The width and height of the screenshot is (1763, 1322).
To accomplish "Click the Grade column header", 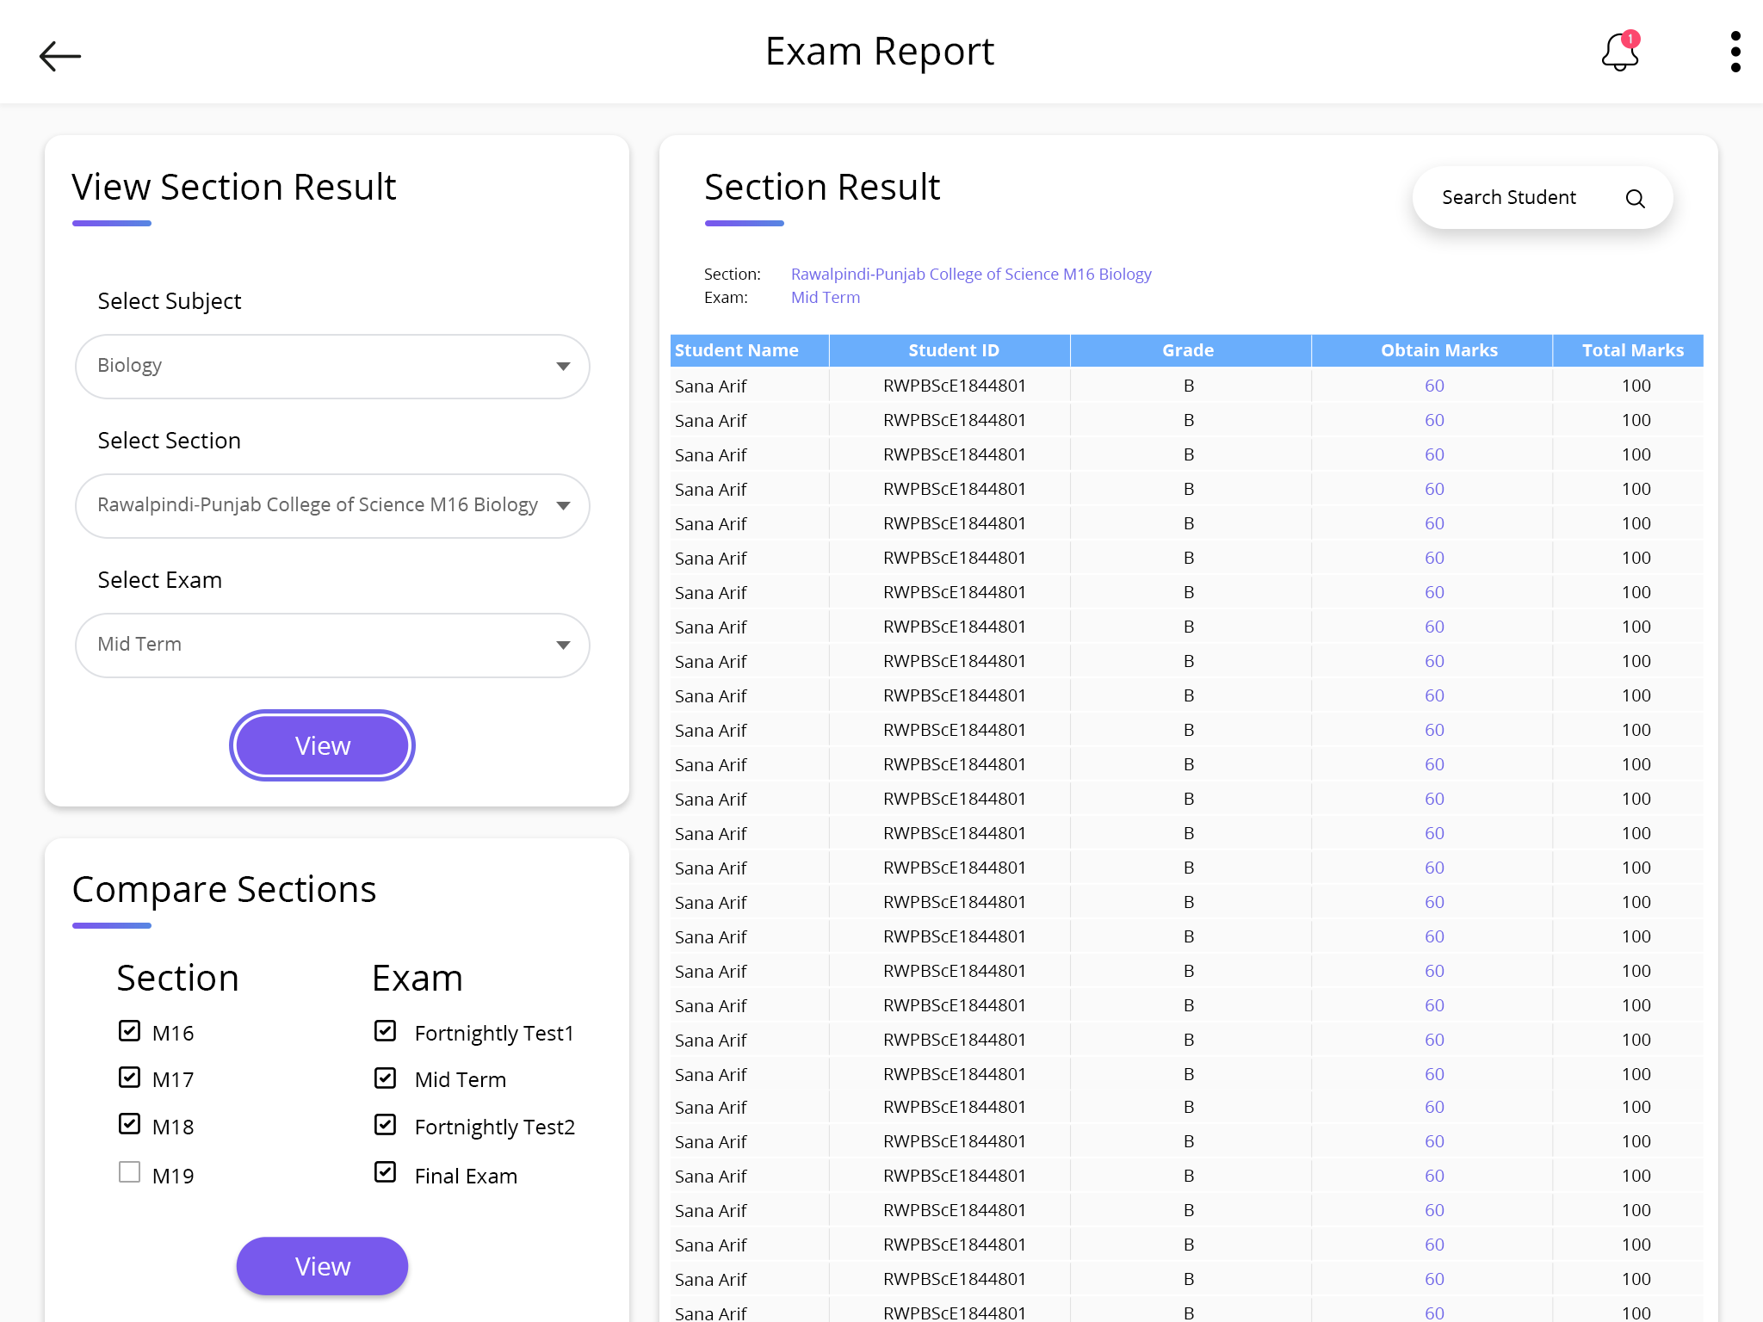I will [x=1188, y=350].
